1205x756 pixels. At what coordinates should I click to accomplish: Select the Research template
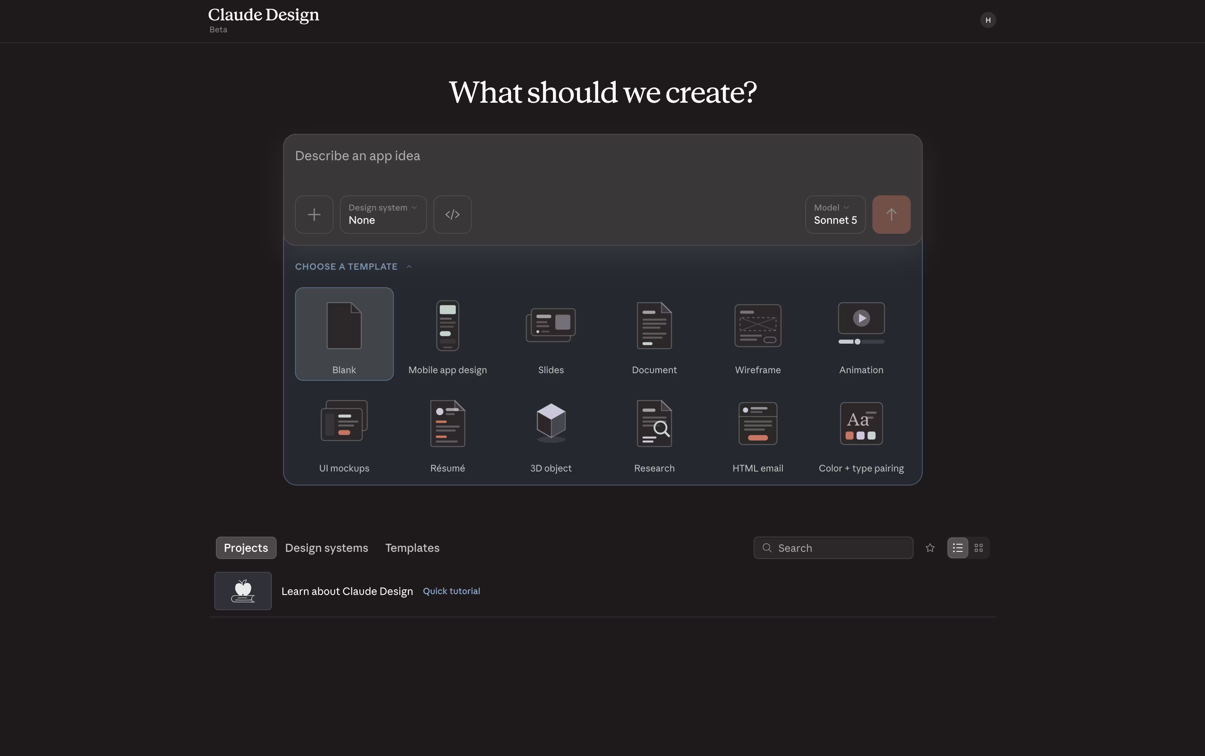click(x=654, y=432)
